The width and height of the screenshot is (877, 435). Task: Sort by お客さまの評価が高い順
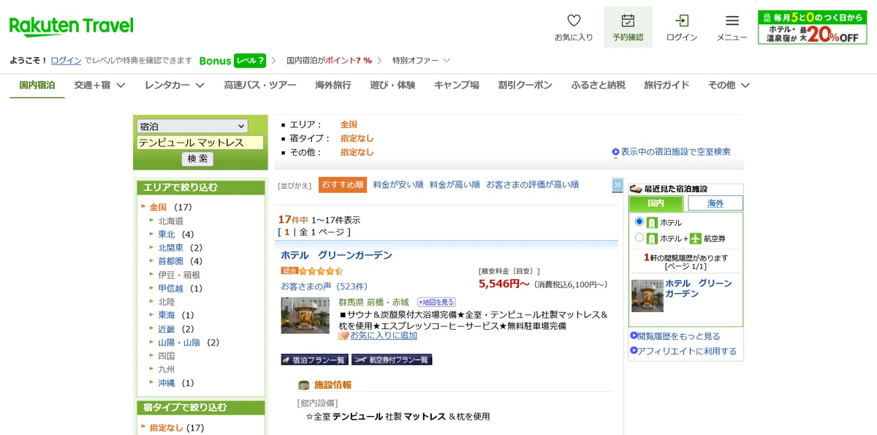(x=532, y=185)
